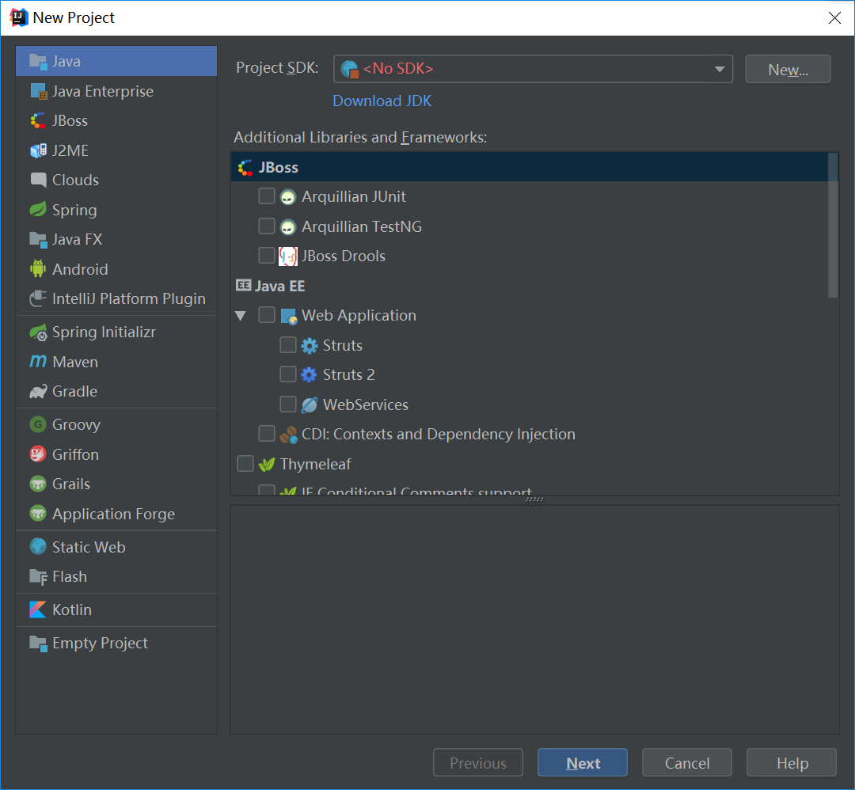Click the splitter handle below frameworks list
This screenshot has height=790, width=855.
click(x=534, y=499)
